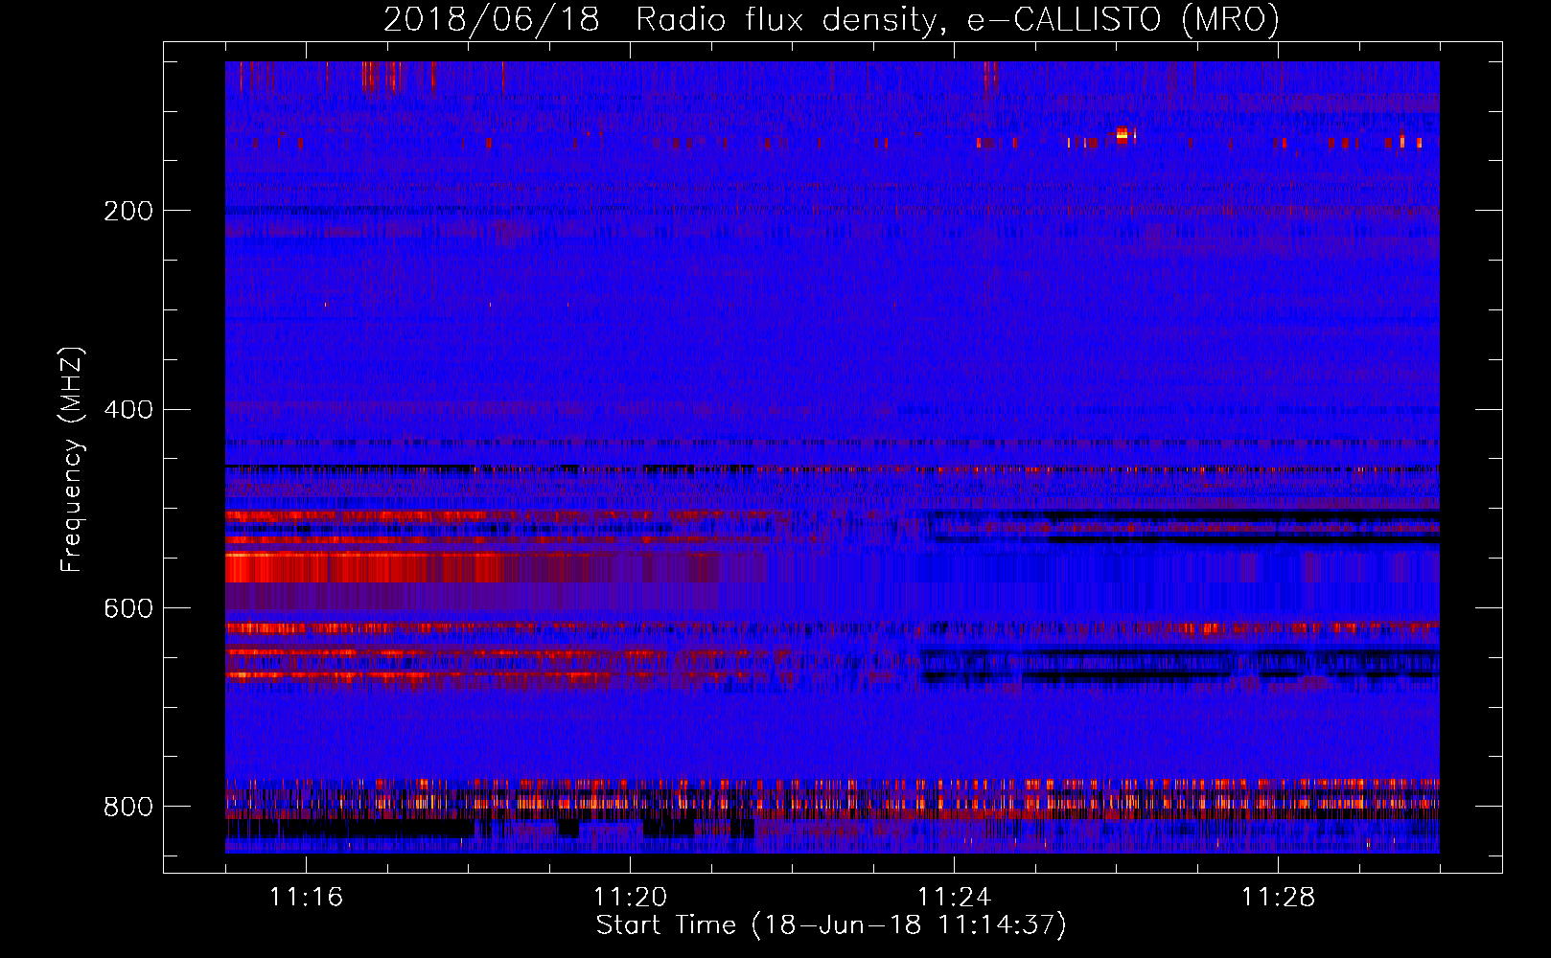Click the 11:16 time tick label
This screenshot has height=958, width=1551.
[306, 898]
